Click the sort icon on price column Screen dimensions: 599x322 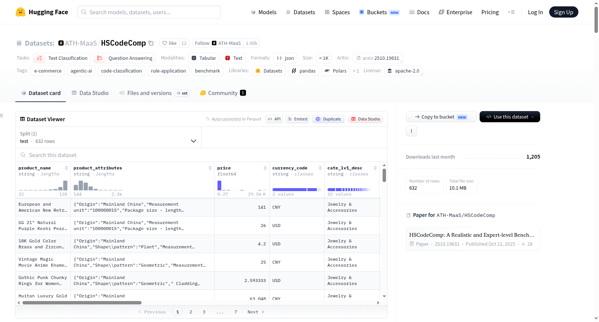point(265,168)
